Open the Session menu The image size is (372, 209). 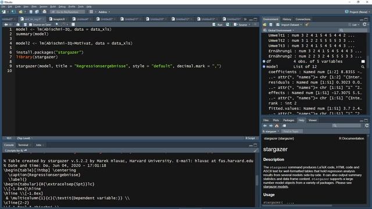click(43, 6)
